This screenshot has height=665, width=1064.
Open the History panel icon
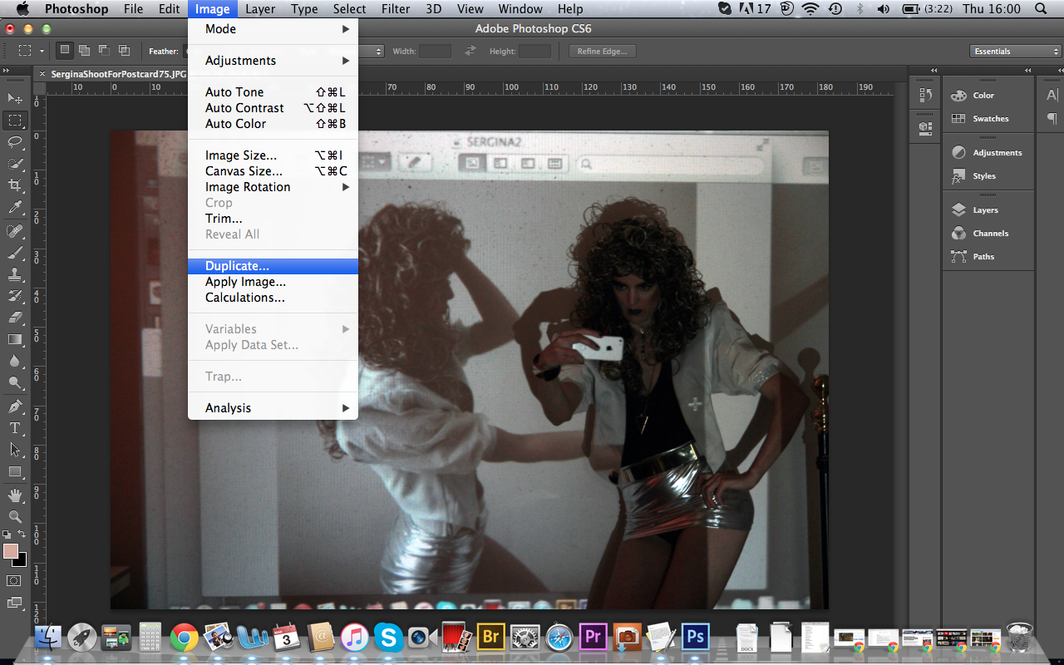pos(926,96)
